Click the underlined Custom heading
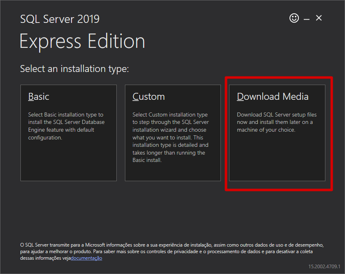 click(149, 97)
